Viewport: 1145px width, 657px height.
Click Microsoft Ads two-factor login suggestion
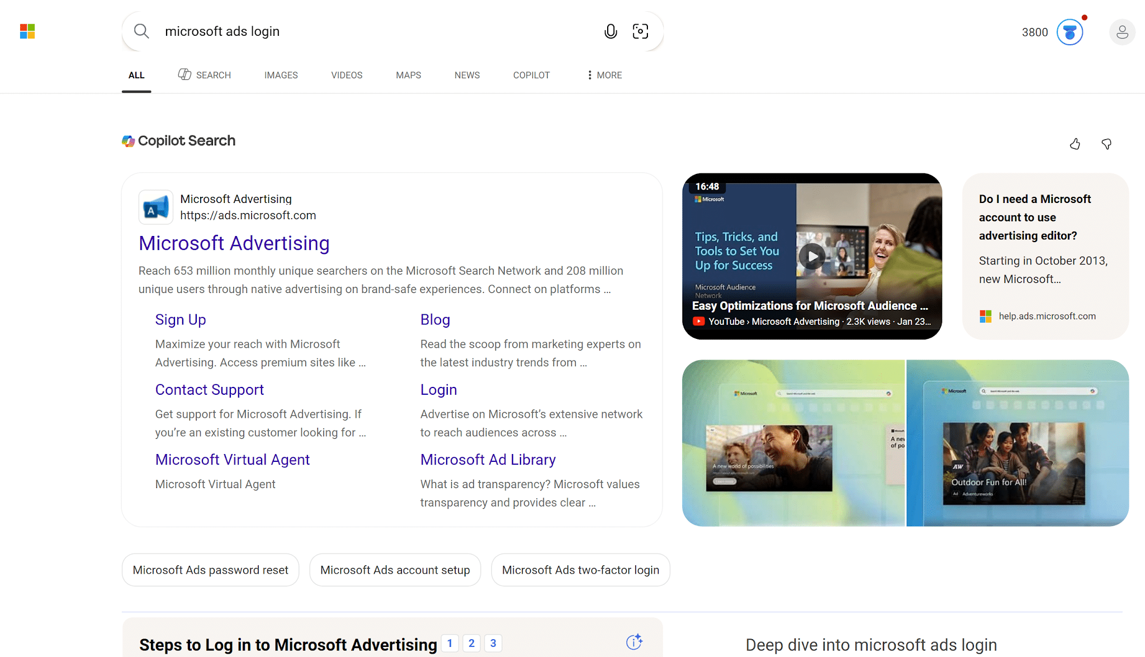pyautogui.click(x=580, y=570)
